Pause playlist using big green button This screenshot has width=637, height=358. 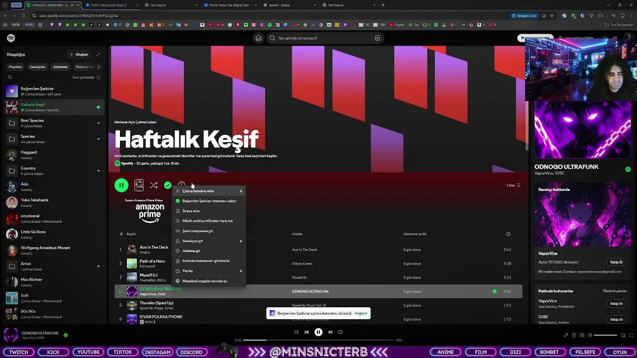click(x=121, y=185)
